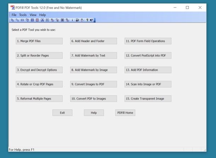The height and width of the screenshot is (158, 216).
Task: Click the Merge PDF Files toolbar icon
Action: pyautogui.click(x=12, y=20)
